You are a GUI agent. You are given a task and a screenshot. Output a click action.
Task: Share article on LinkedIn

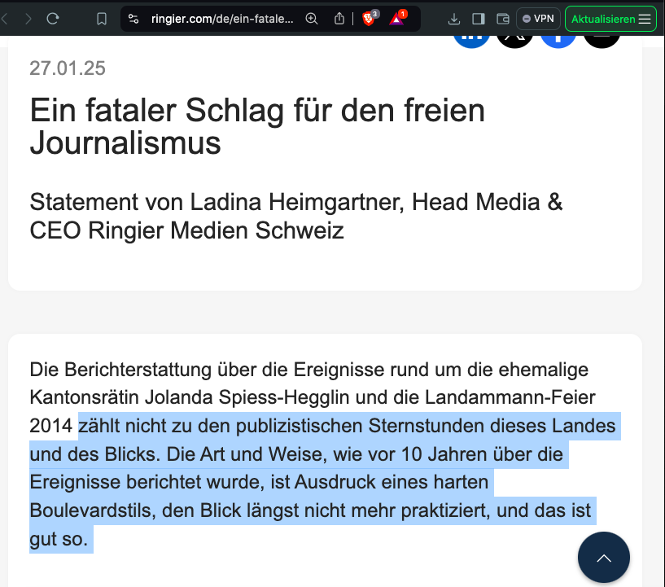tap(471, 42)
